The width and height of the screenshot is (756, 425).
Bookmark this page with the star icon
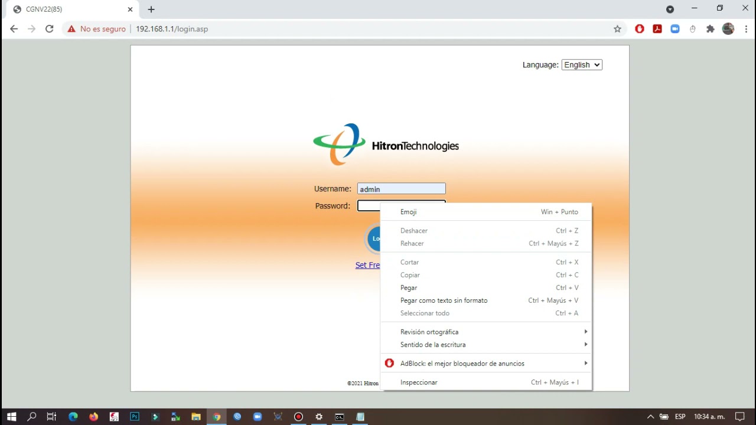pos(617,29)
